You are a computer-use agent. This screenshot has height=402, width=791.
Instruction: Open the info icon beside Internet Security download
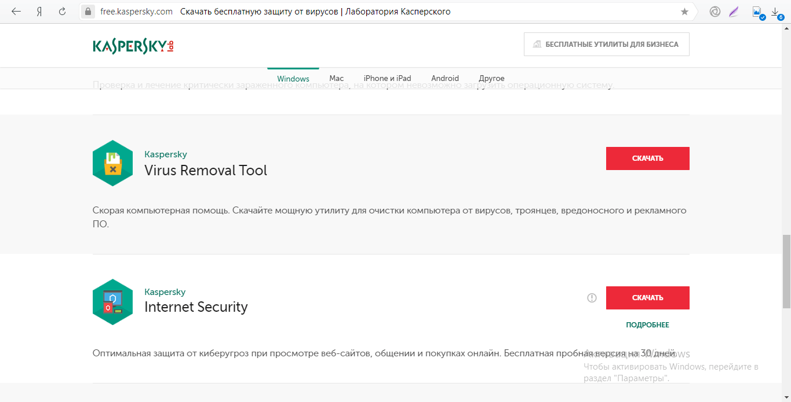point(592,298)
